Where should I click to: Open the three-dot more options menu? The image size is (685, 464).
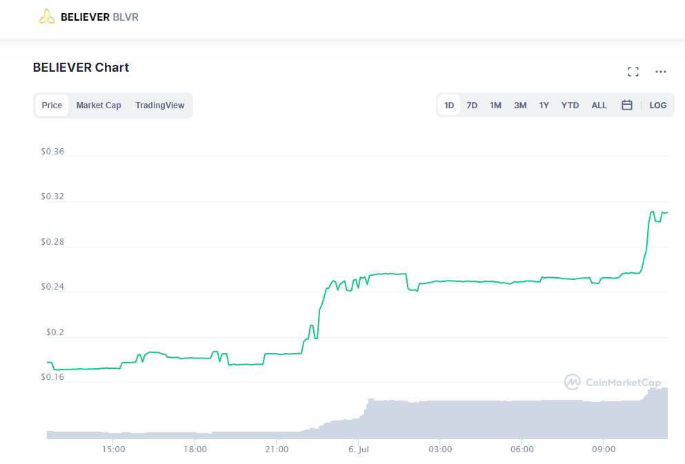click(x=661, y=72)
